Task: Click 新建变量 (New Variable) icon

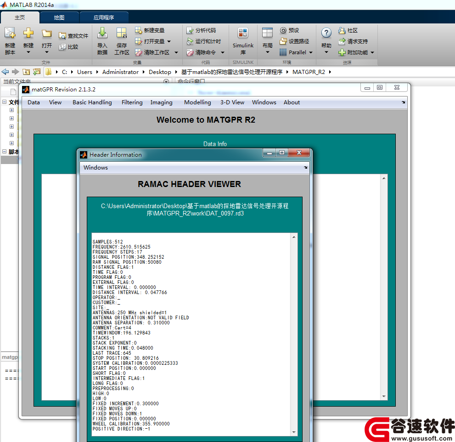Action: coord(138,30)
